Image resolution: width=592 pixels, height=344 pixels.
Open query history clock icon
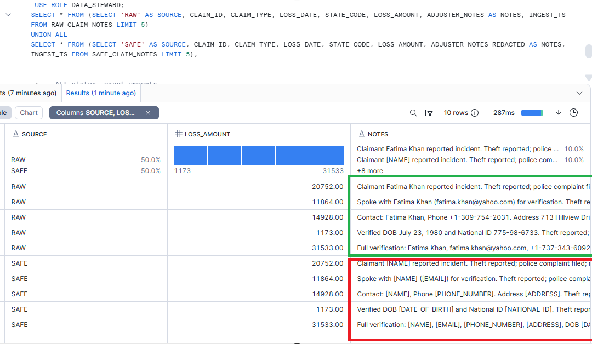point(573,113)
